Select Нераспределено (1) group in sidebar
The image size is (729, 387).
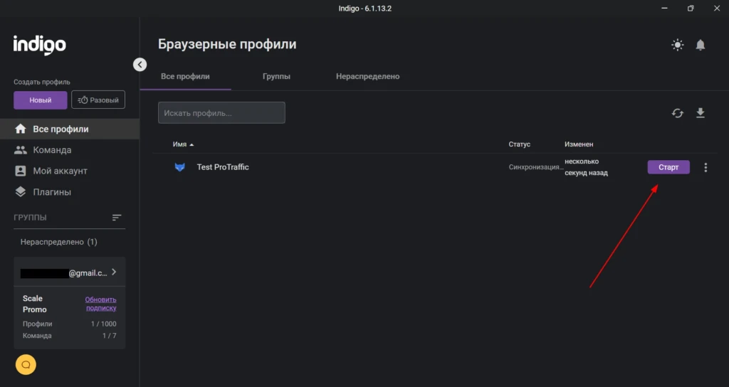point(58,242)
